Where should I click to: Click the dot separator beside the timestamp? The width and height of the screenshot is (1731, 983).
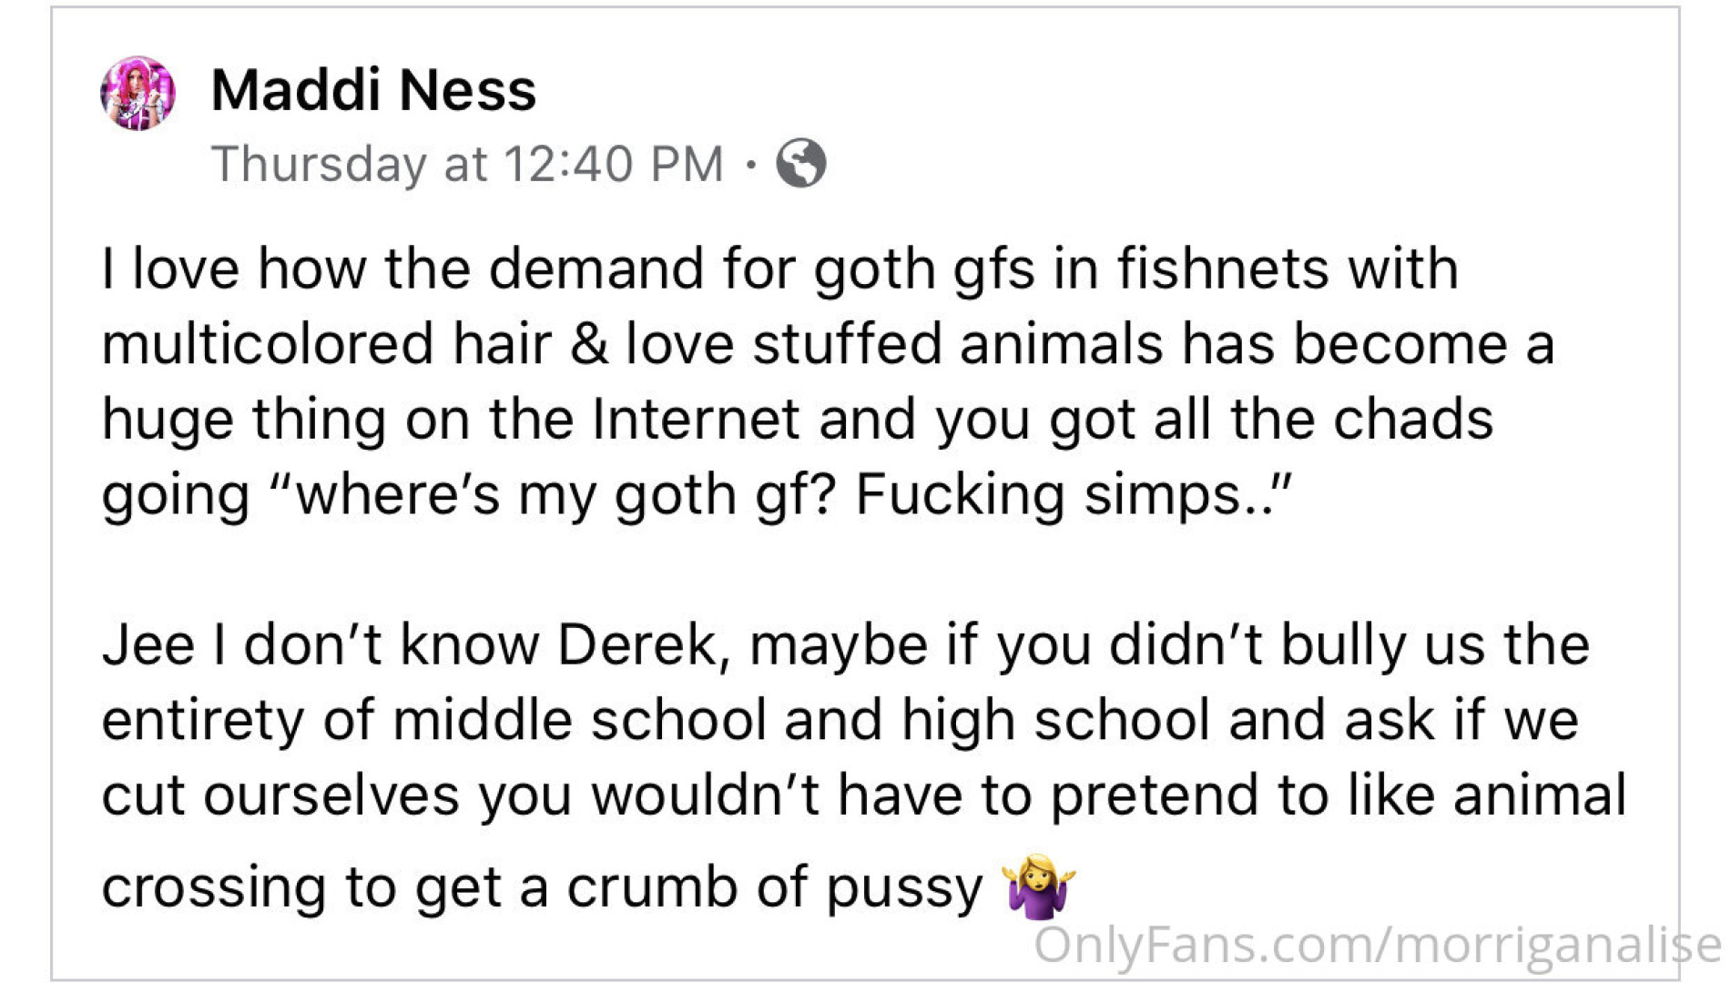click(750, 165)
